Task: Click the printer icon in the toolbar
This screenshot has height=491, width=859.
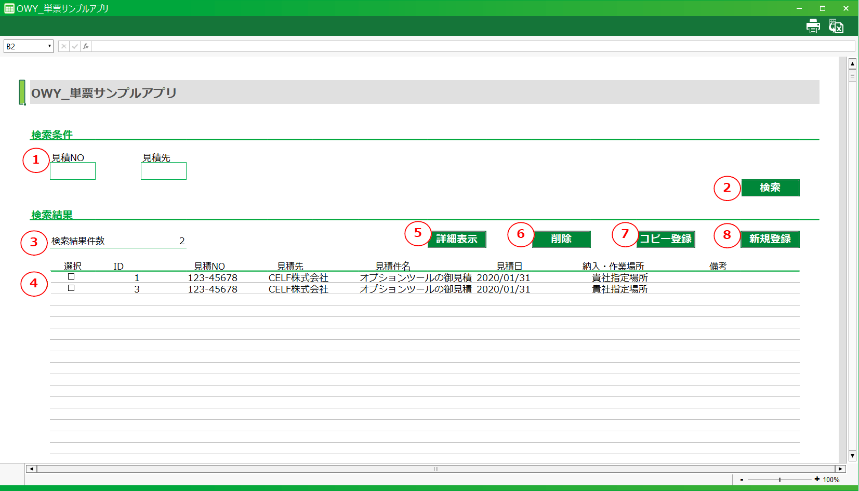Action: pos(813,26)
